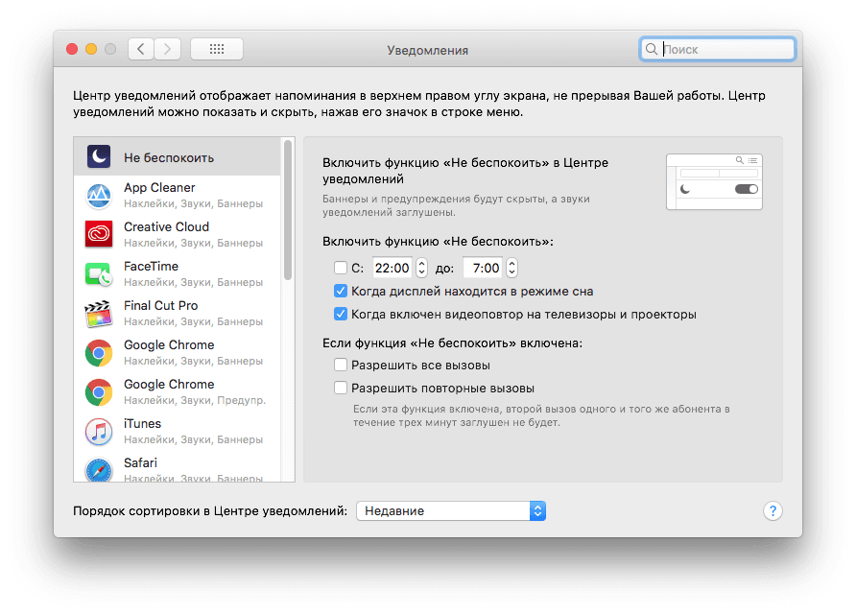
Task: Adjust the 22:00 start time stepper
Action: pos(421,269)
